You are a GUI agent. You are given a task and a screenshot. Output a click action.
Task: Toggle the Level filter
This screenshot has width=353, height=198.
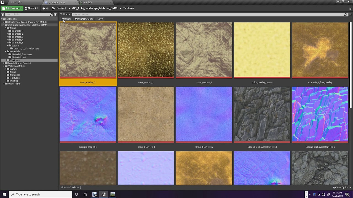[100, 19]
